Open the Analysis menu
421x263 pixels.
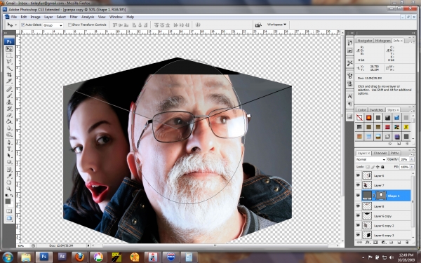pyautogui.click(x=88, y=17)
